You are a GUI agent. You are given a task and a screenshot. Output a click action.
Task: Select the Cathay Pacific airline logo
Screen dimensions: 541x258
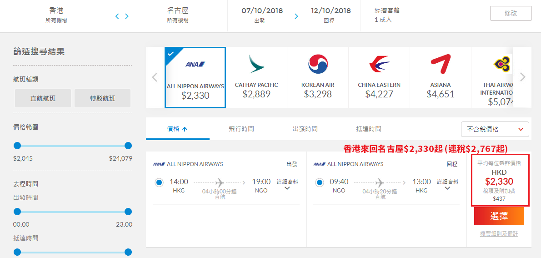256,64
